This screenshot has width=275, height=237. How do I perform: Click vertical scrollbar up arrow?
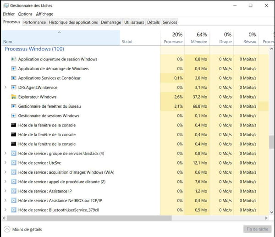pyautogui.click(x=272, y=49)
